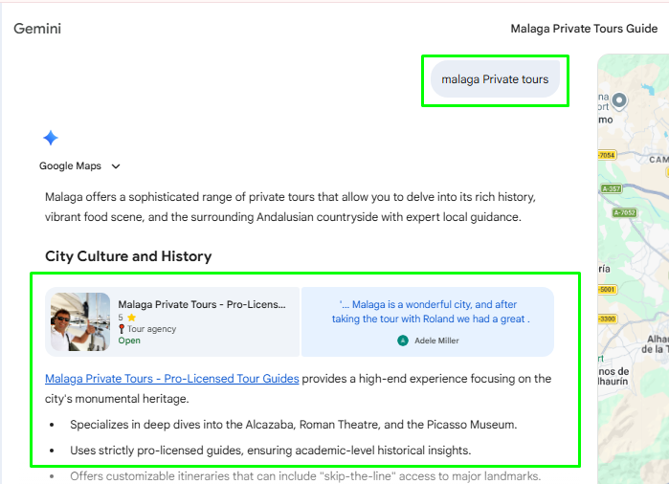Click the Gemini logo text

[37, 29]
